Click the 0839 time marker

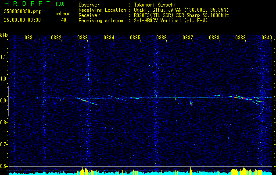coord(240,37)
